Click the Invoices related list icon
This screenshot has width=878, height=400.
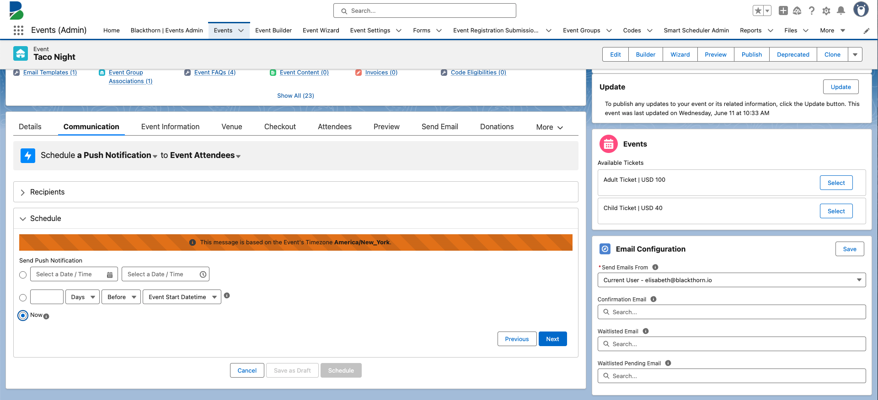point(359,73)
